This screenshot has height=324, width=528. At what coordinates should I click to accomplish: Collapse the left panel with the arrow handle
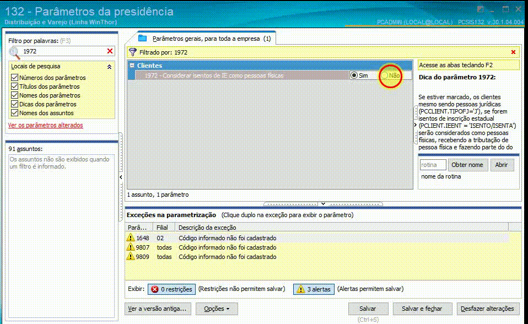(121, 177)
